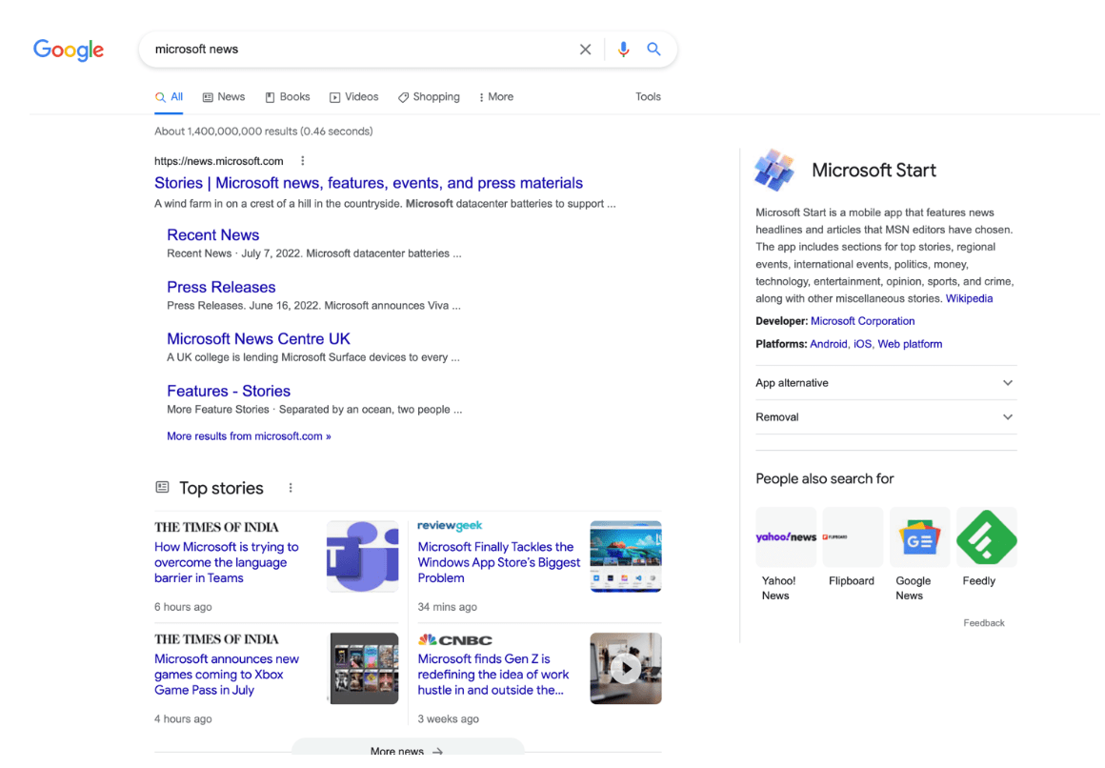Open options menu beside news.microsoft.com URL
This screenshot has width=1105, height=768.
point(303,161)
